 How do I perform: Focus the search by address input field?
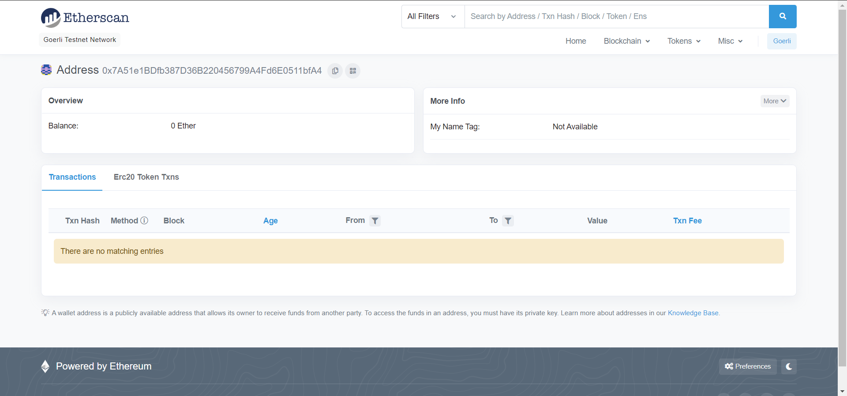(x=617, y=16)
